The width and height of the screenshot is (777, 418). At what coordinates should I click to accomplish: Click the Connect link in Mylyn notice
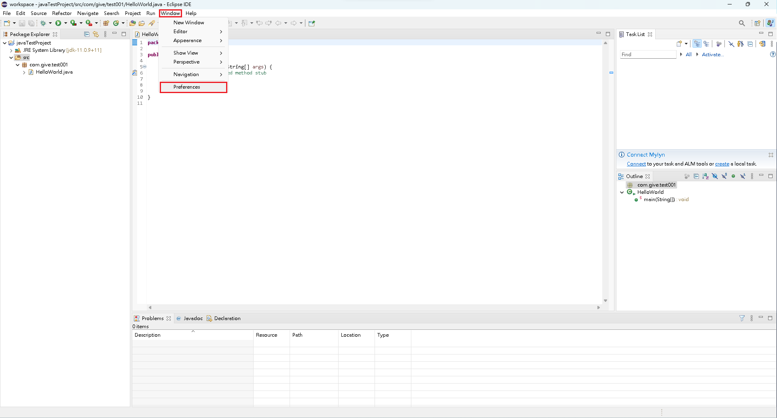pyautogui.click(x=636, y=164)
